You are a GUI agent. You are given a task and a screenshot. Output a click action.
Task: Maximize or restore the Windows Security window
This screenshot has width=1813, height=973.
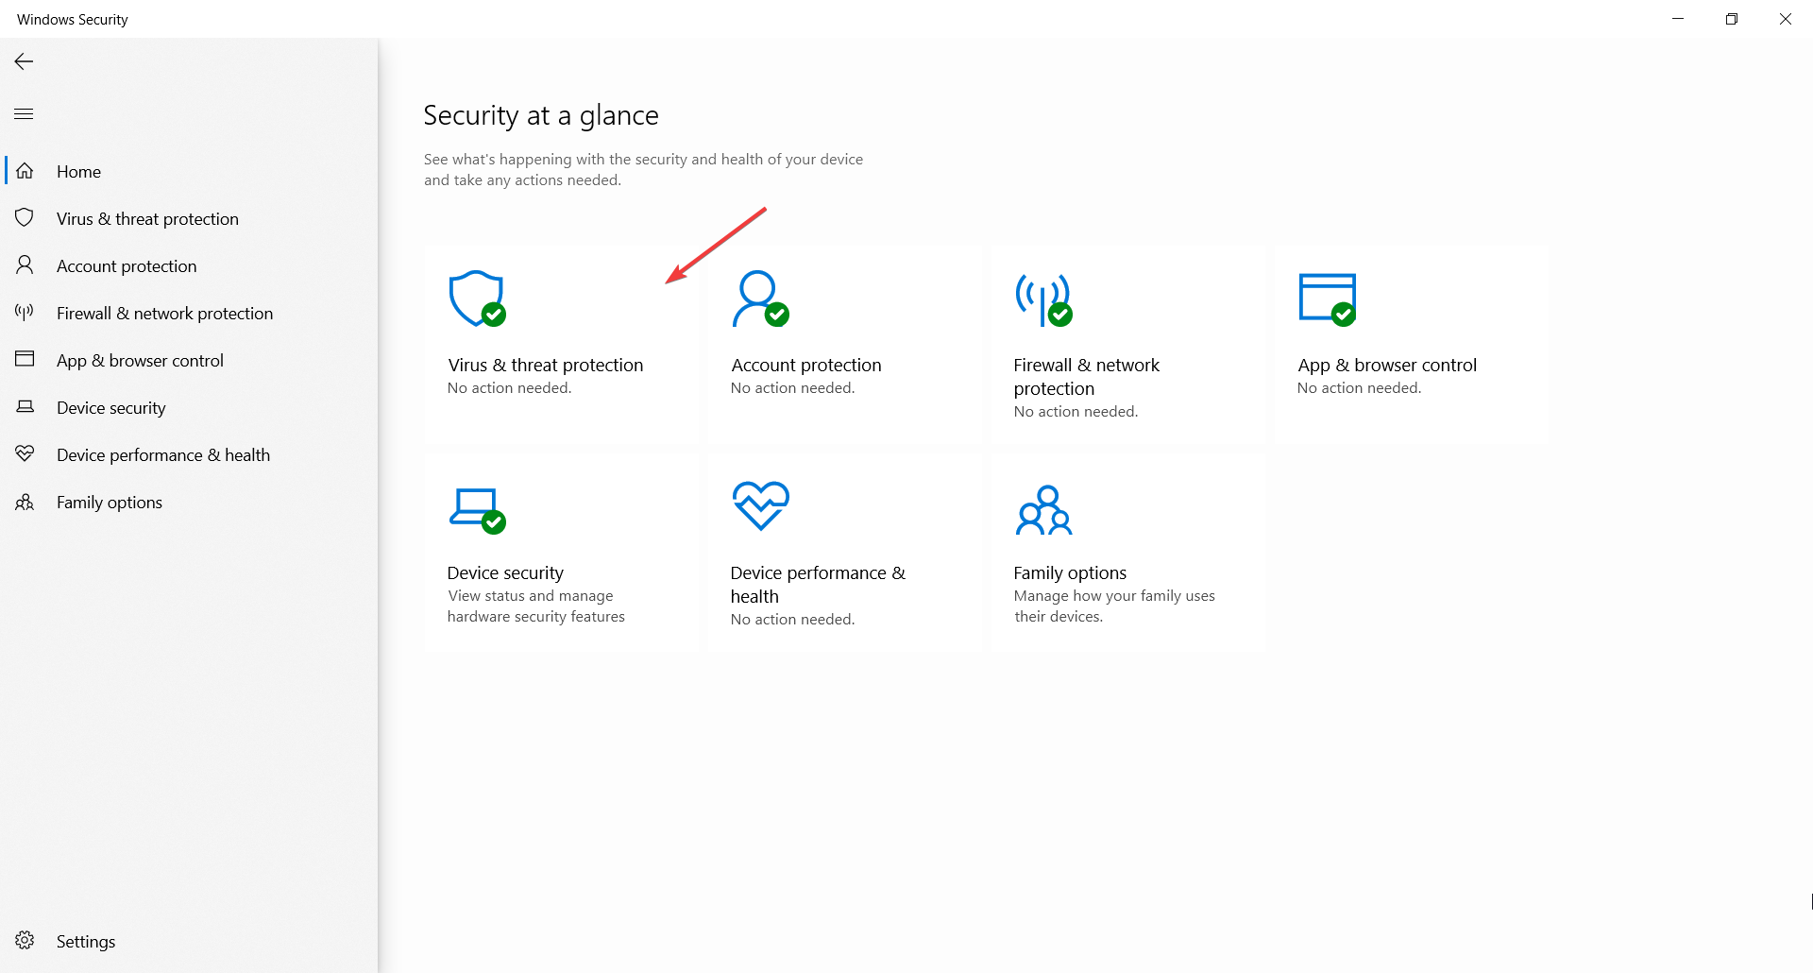(1731, 19)
